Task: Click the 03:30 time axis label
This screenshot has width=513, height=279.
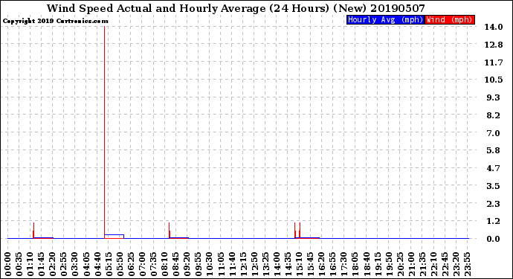Action: [75, 264]
